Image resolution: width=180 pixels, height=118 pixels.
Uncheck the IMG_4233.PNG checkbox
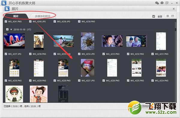tap(104, 54)
